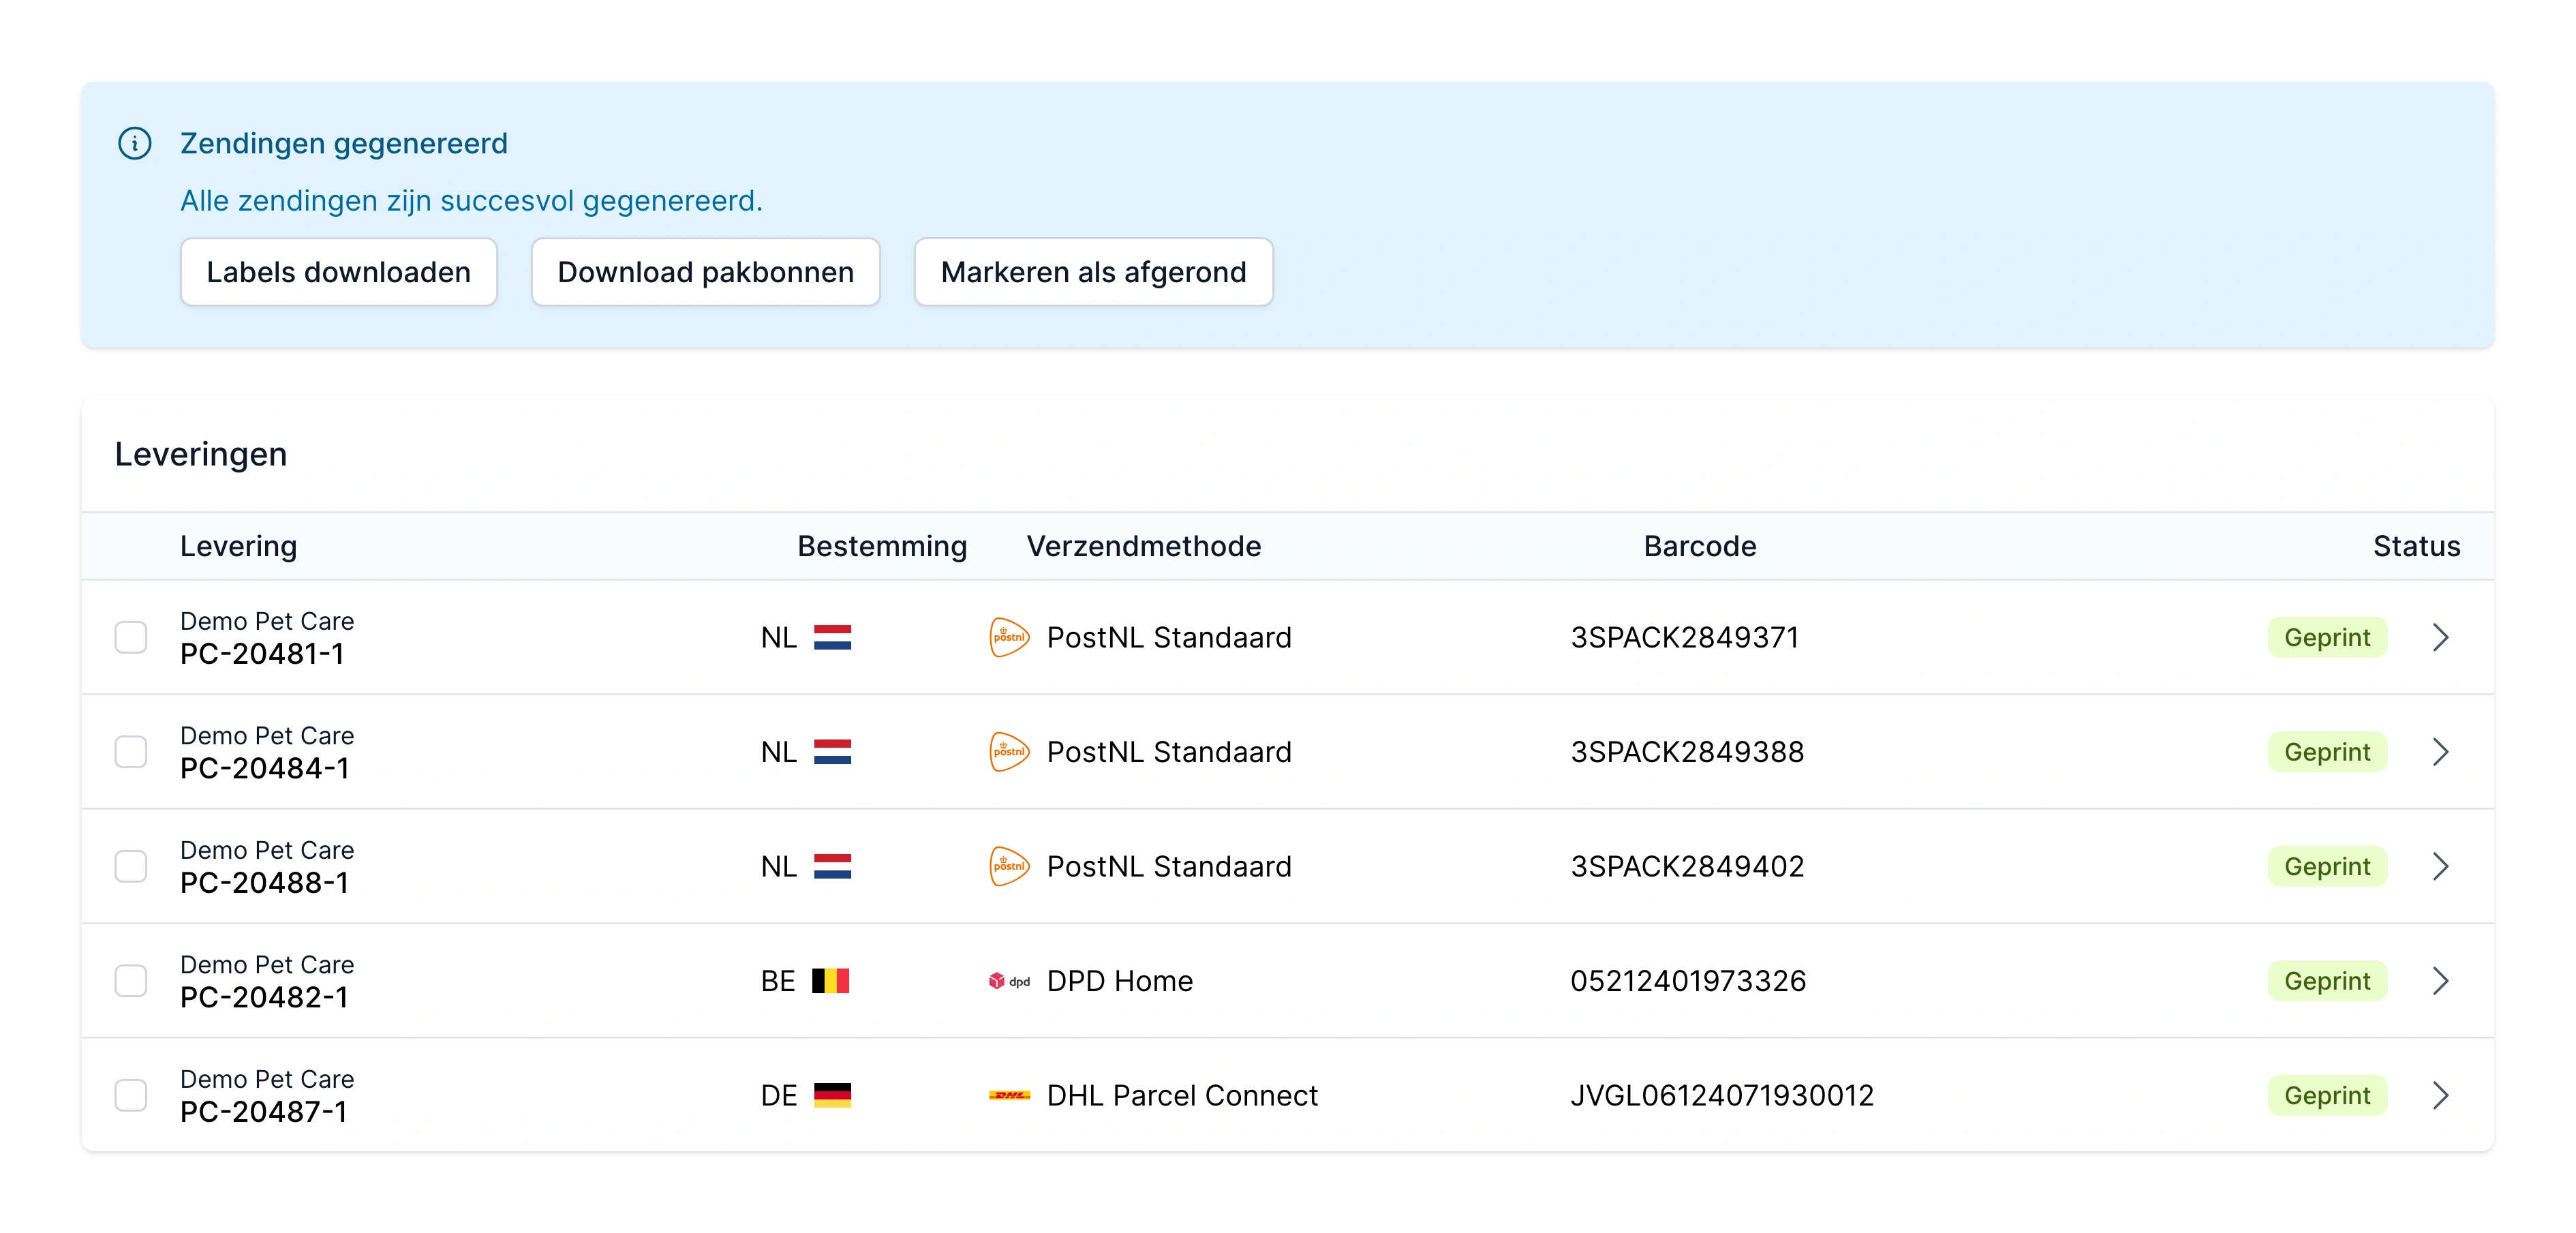Tick the checkbox for delivery PC-20481-1
The width and height of the screenshot is (2576, 1233).
[131, 638]
